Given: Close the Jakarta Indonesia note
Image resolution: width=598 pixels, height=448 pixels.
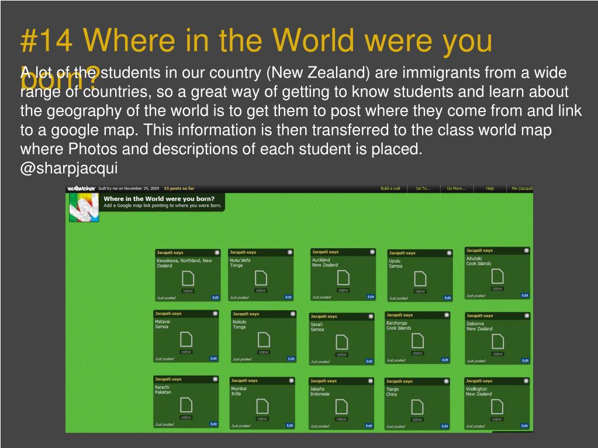Looking at the screenshot, I should (x=371, y=381).
